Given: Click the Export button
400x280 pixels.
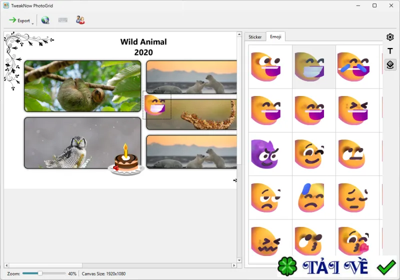Looking at the screenshot, I should click(19, 20).
